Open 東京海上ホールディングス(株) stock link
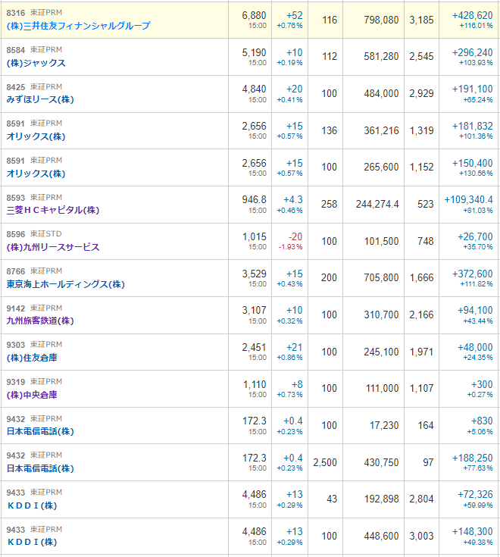 click(66, 284)
